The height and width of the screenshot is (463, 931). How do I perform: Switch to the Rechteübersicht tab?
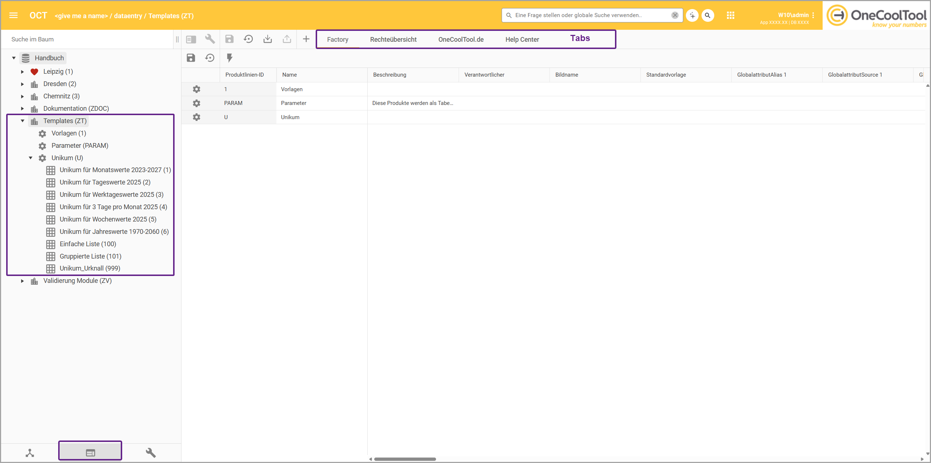click(393, 39)
